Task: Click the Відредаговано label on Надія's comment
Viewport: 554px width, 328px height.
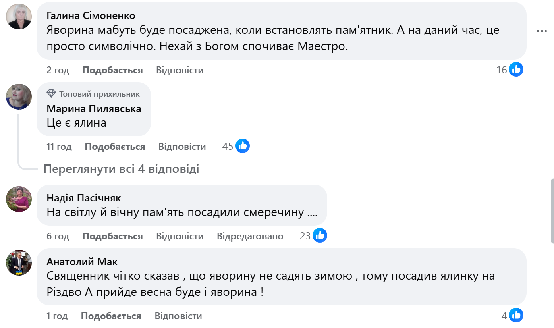Action: [250, 236]
